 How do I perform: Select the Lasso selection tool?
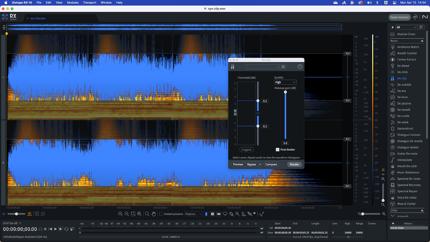click(x=225, y=214)
